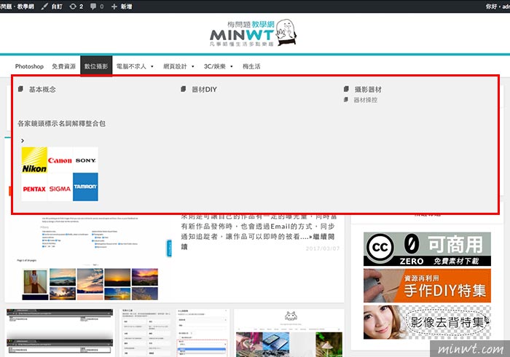Open the settings-form article thumbnail at bottom center

pyautogui.click(x=175, y=332)
